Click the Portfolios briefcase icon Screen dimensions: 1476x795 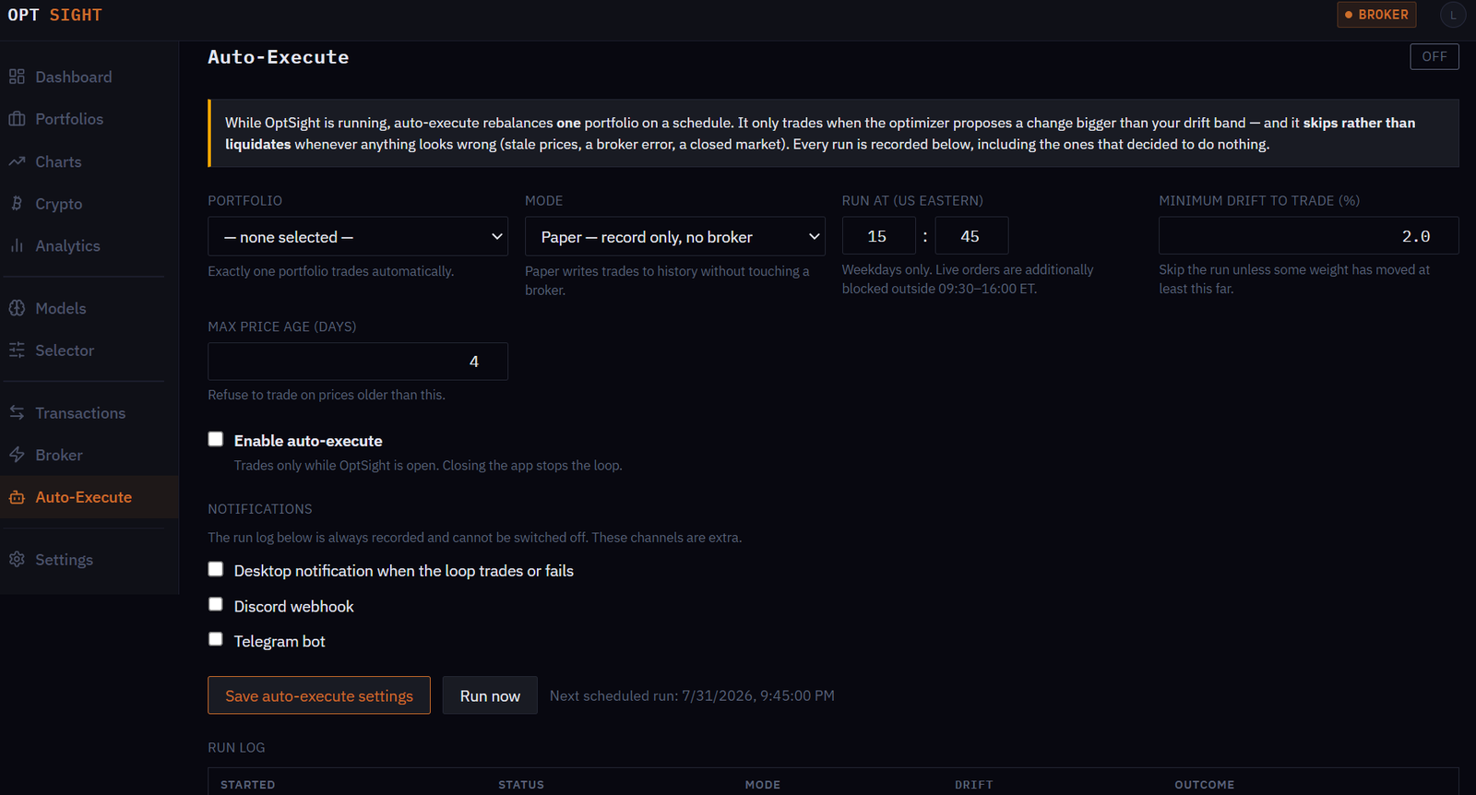tap(17, 119)
